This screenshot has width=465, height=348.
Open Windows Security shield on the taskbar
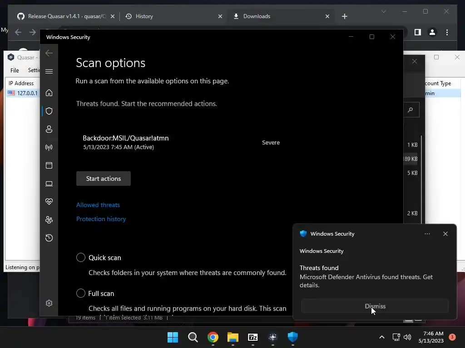[x=293, y=337]
